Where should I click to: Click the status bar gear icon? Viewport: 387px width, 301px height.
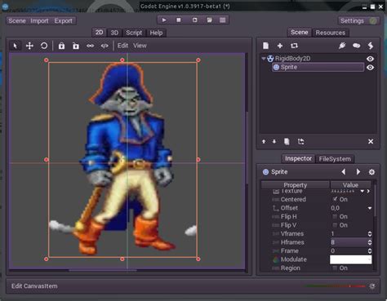click(372, 286)
